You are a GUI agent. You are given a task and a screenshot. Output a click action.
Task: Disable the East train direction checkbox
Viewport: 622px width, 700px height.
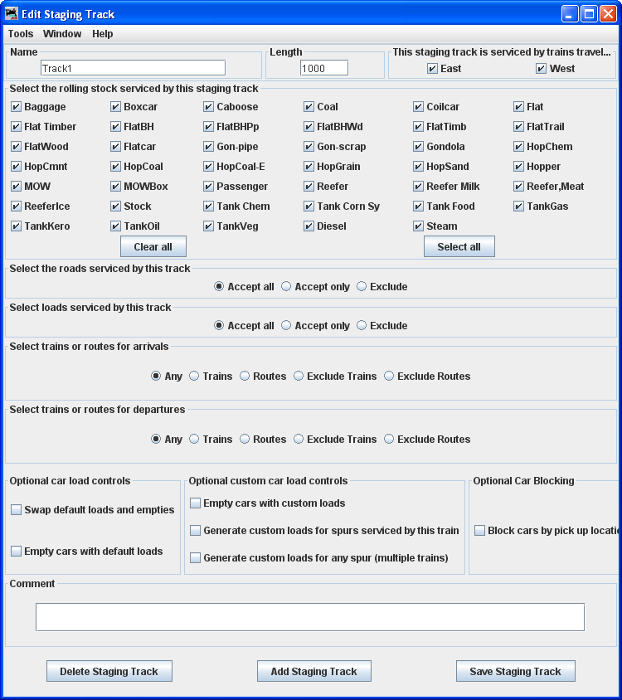[x=432, y=69]
